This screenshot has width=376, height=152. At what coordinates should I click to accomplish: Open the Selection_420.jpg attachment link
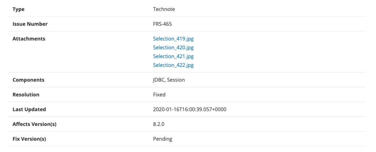point(173,47)
